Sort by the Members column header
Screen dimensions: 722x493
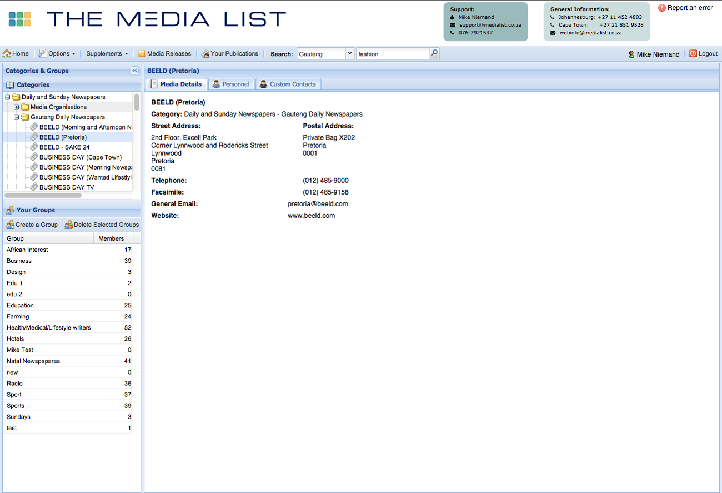[114, 238]
